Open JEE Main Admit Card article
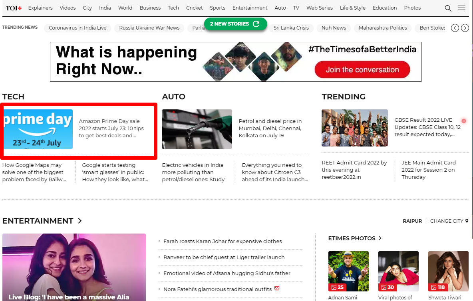 [x=429, y=170]
